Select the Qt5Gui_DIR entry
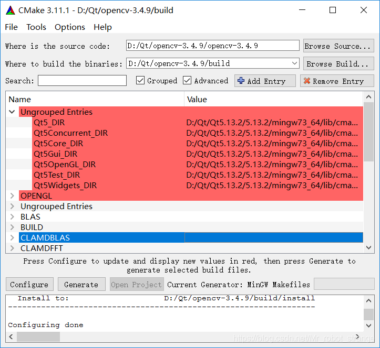The height and width of the screenshot is (348, 380). tap(56, 154)
